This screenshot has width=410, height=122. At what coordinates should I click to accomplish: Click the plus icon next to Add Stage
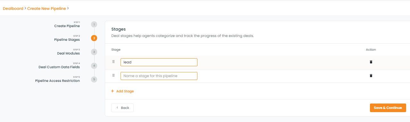click(x=113, y=91)
